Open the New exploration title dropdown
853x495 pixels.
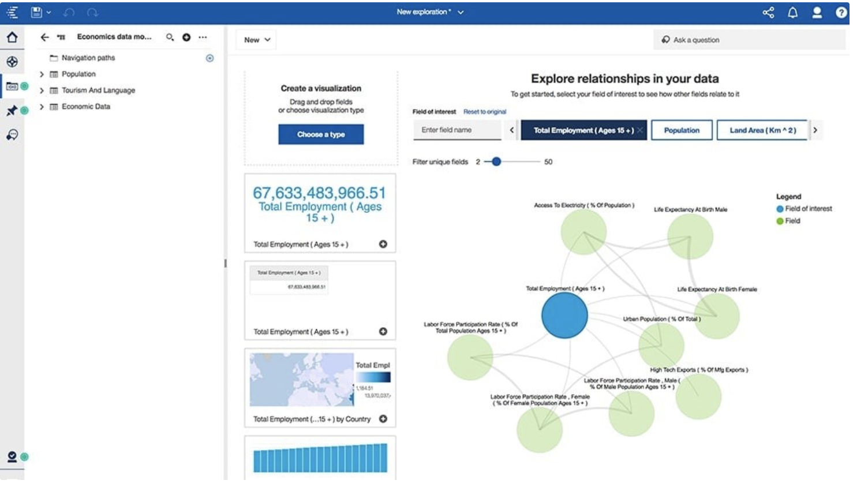(x=461, y=12)
